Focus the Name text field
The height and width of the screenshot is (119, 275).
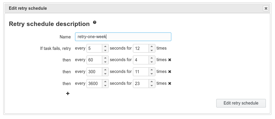(x=123, y=37)
